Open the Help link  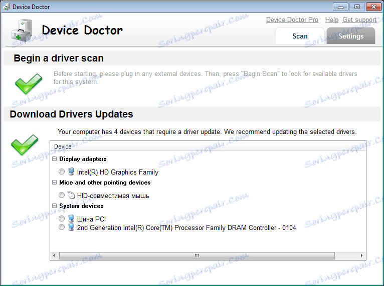(x=332, y=20)
